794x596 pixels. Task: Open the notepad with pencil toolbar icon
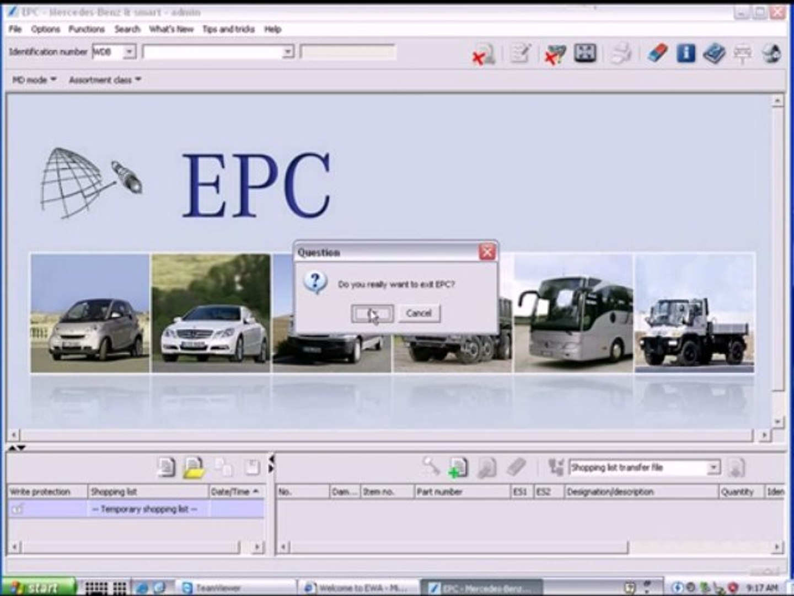[519, 53]
